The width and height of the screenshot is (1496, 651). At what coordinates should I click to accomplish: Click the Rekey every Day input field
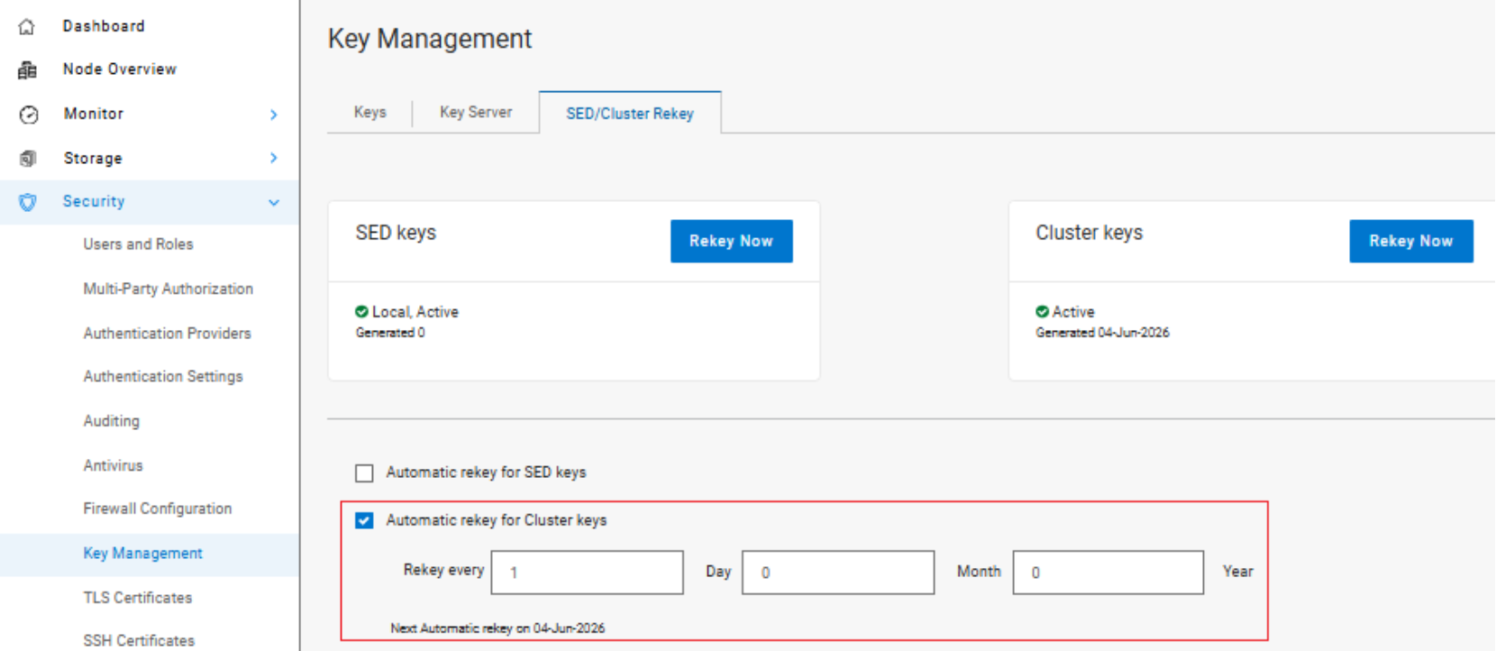pos(588,573)
